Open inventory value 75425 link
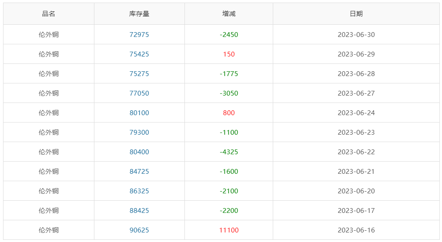 (x=139, y=54)
